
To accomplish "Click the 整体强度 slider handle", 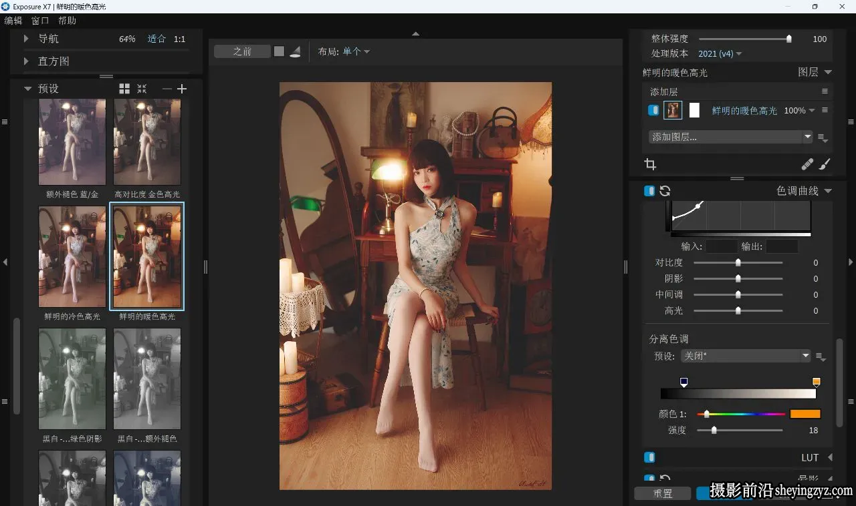I will [x=789, y=39].
